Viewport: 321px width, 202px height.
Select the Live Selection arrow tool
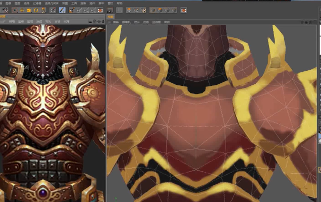click(15, 10)
